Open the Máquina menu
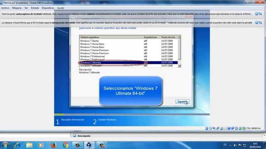The height and width of the screenshot is (149, 266). point(17,8)
